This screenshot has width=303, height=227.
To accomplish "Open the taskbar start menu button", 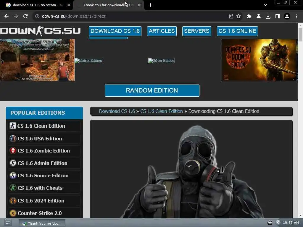I will [x=8, y=223].
